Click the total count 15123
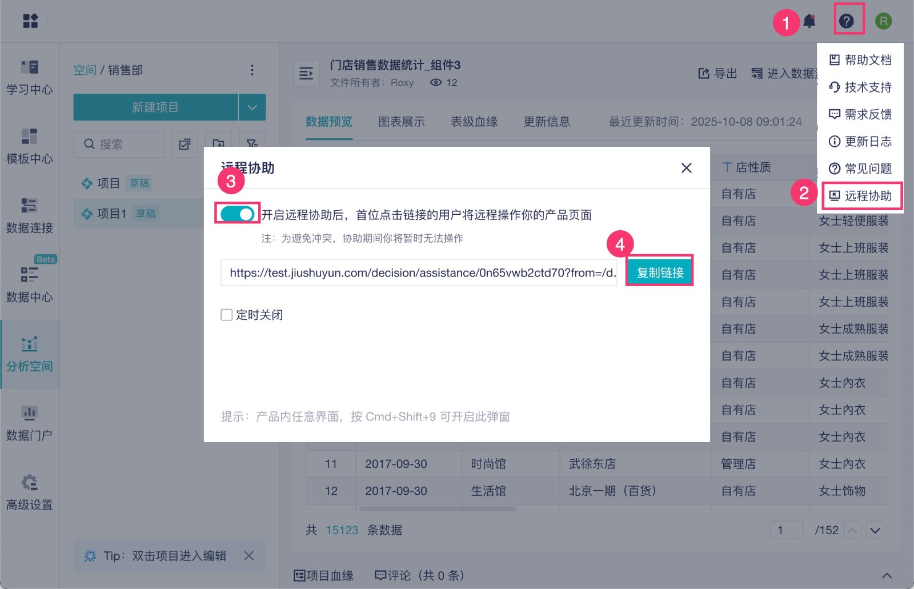Image resolution: width=914 pixels, height=589 pixels. 342,530
